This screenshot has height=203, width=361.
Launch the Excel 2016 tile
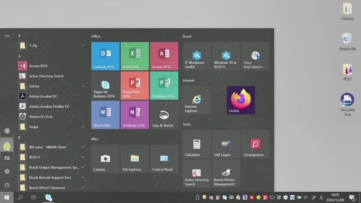coord(135,56)
